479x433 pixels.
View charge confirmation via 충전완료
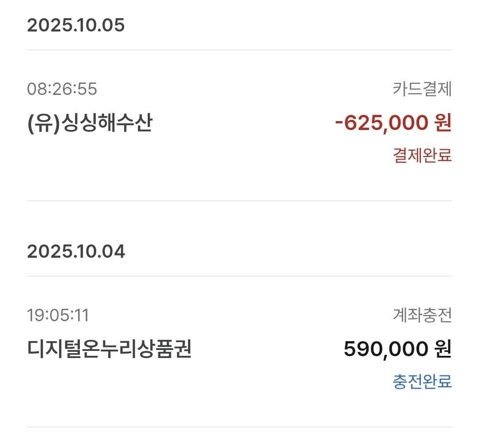422,382
